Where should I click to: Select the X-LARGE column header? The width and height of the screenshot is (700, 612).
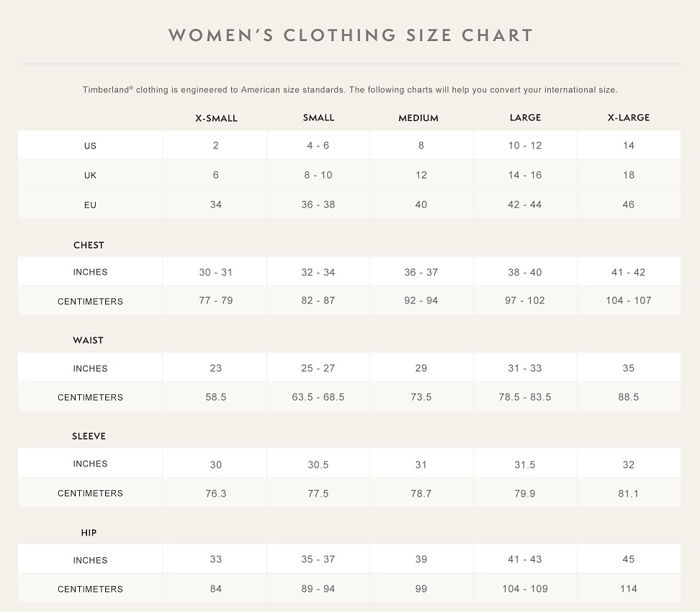[629, 117]
